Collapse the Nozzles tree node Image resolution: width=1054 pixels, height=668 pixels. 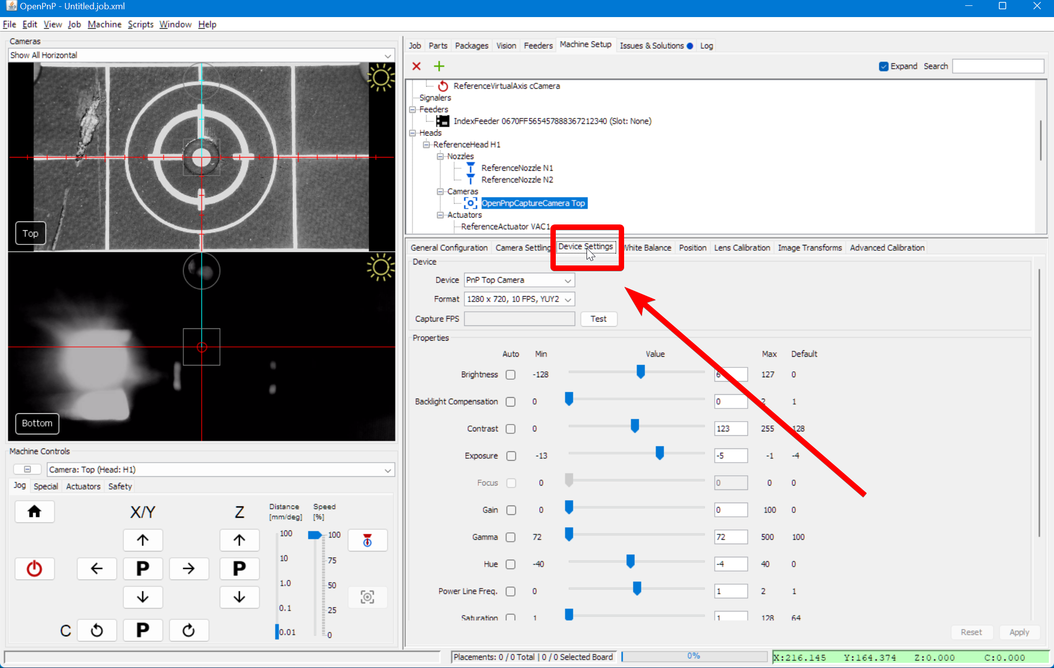[440, 156]
